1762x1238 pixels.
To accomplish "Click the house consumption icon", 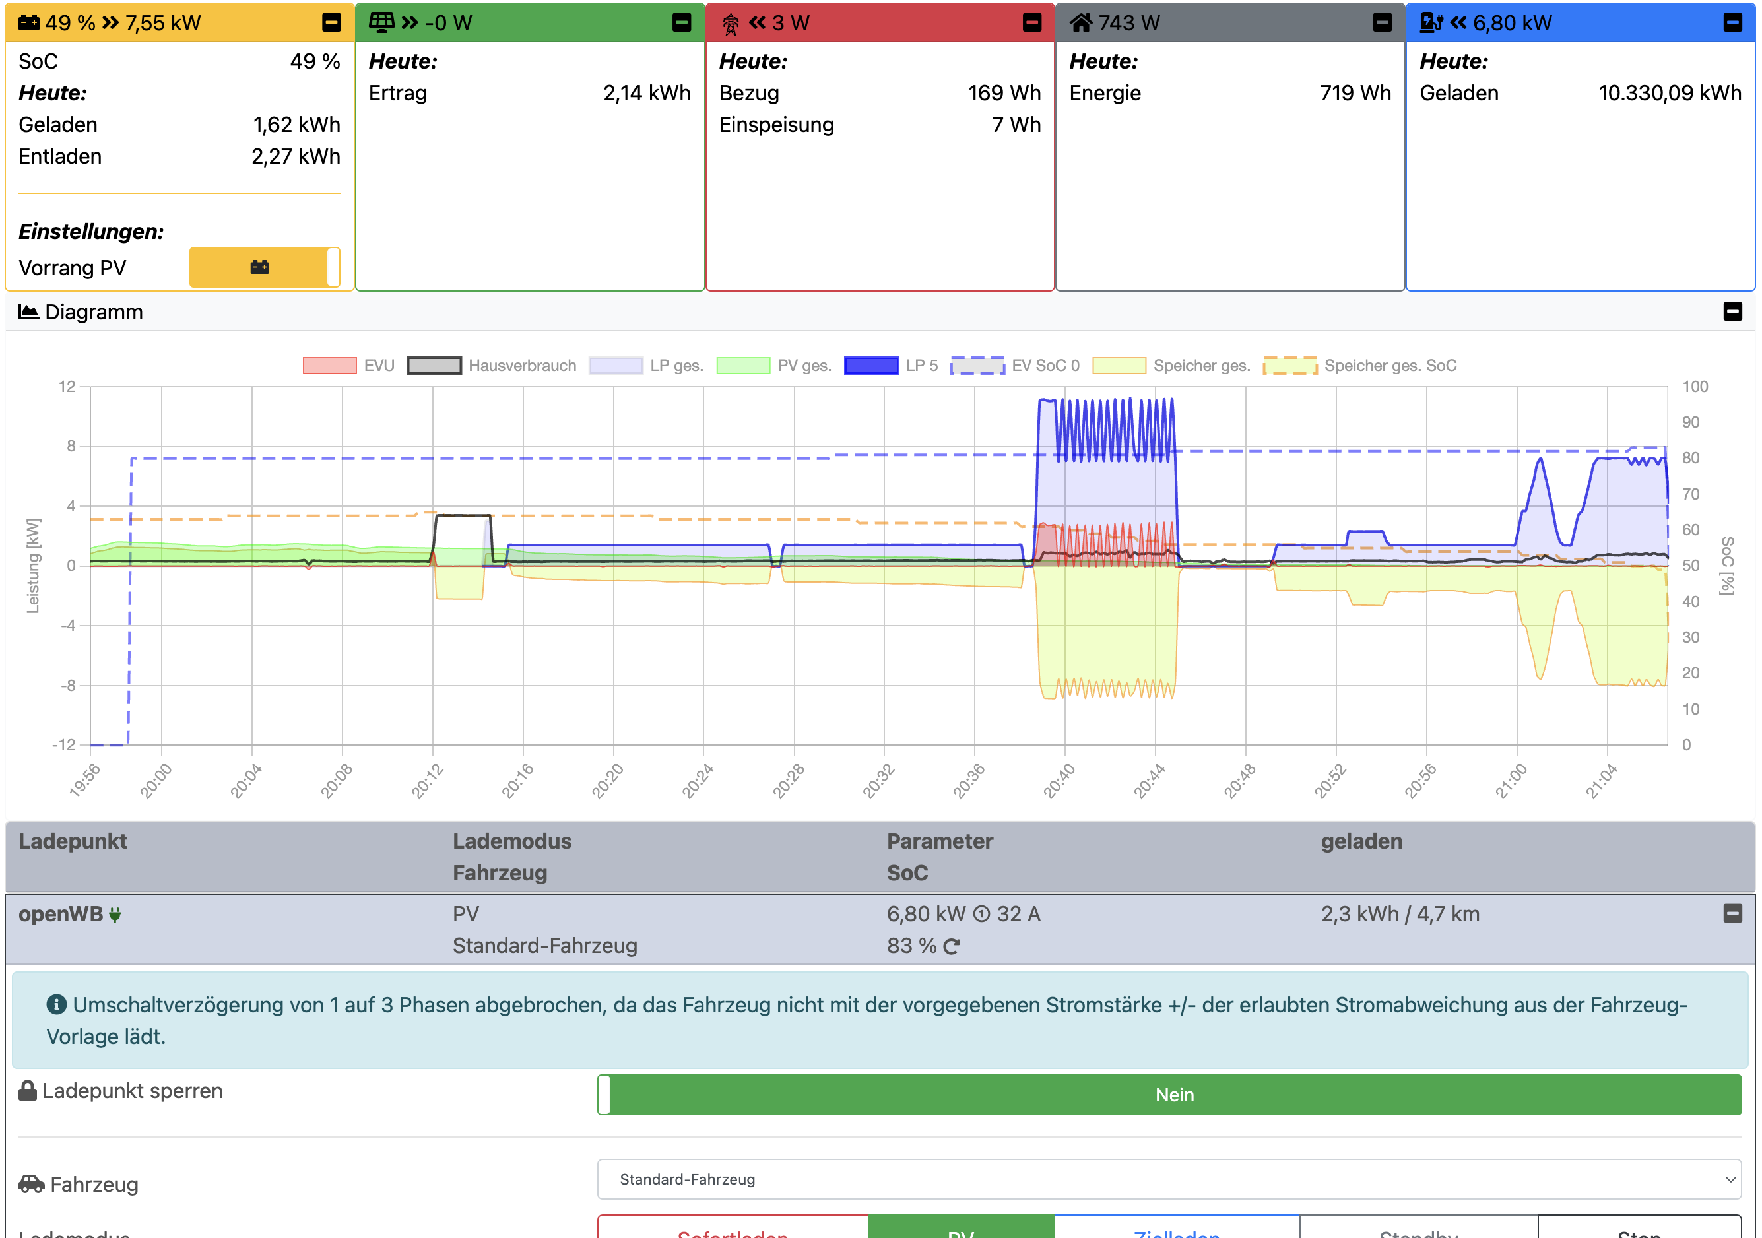I will pyautogui.click(x=1080, y=22).
